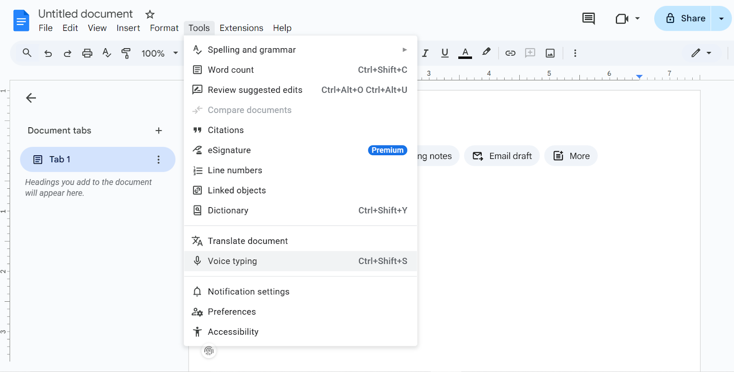Click the More templates chip

click(571, 156)
